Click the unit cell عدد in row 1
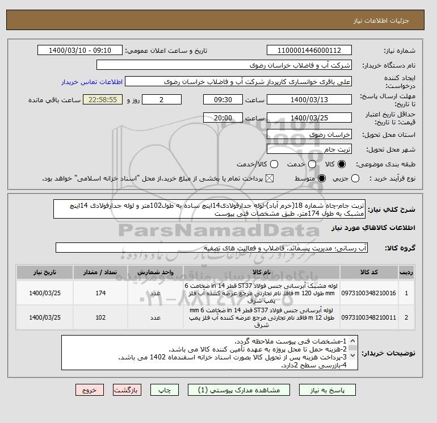Viewport: 437px width, 423px height. 156,293
